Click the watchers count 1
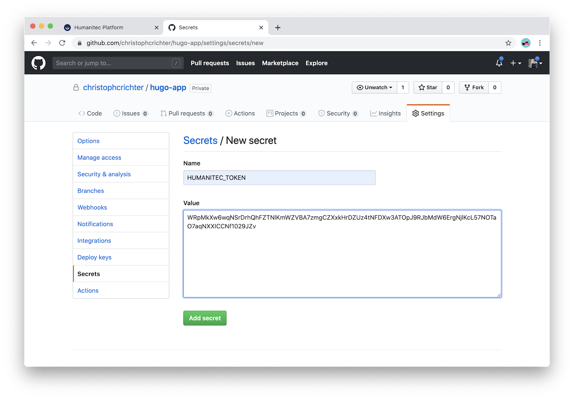Screen dimensions: 574x399 (403, 88)
